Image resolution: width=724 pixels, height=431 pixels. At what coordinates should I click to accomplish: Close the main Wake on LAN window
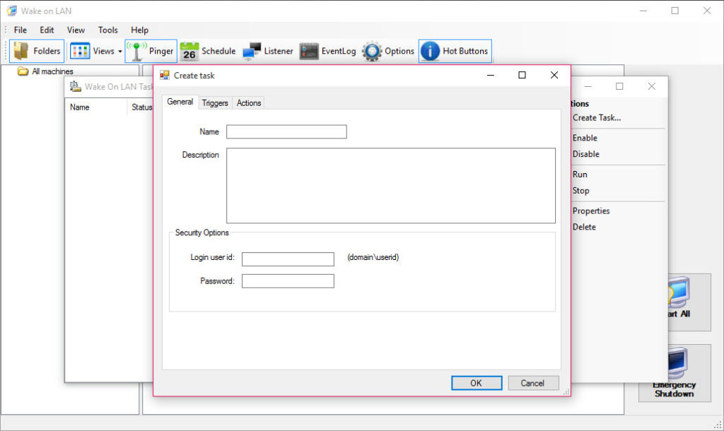point(707,11)
